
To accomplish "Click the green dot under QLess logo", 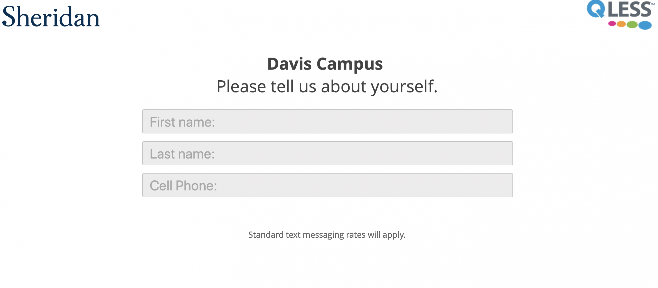I will point(632,25).
